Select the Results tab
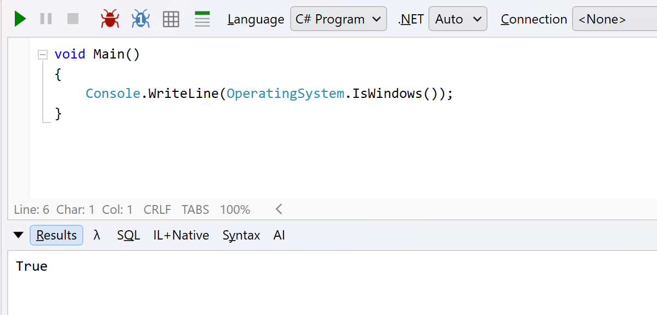The height and width of the screenshot is (315, 657). pyautogui.click(x=56, y=235)
